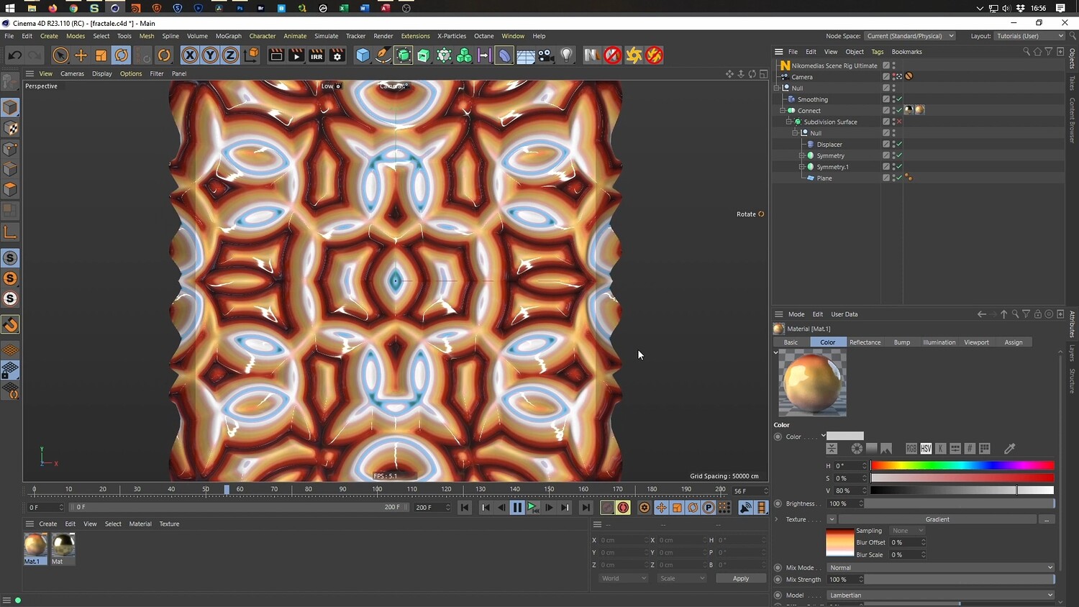Toggle Z axis lock
Screen dimensions: 1079x607
(x=230, y=55)
